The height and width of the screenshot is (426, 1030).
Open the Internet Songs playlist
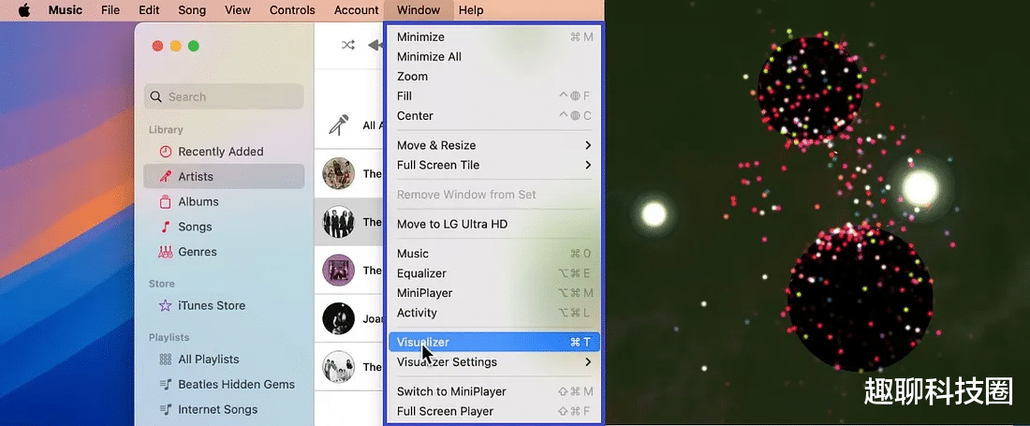click(224, 409)
